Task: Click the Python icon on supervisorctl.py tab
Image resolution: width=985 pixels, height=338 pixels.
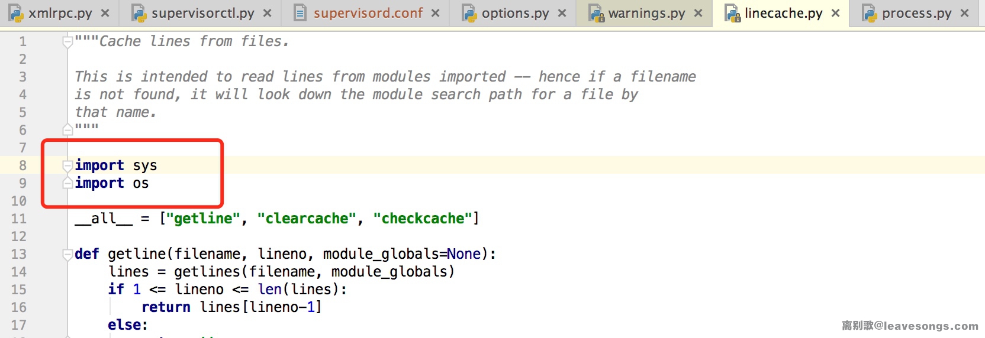Action: [x=139, y=13]
